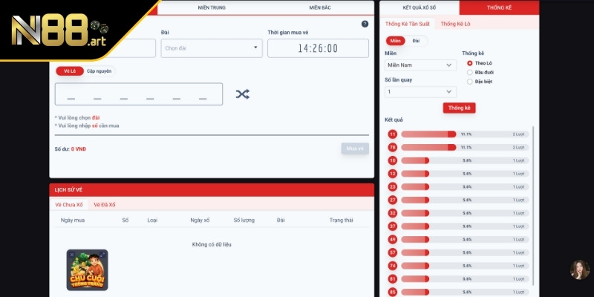Click the number 27 result badge

click(x=393, y=200)
